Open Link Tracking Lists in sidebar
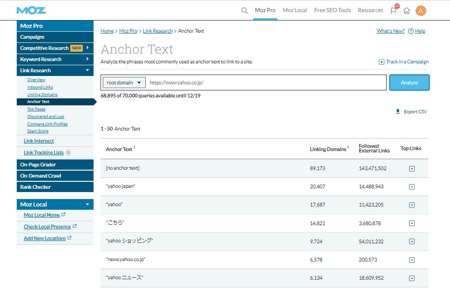 tap(44, 153)
